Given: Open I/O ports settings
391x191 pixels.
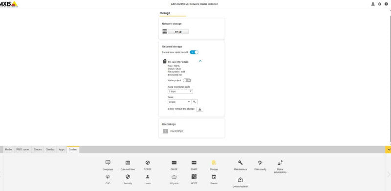Looking at the screenshot, I should pyautogui.click(x=174, y=177).
